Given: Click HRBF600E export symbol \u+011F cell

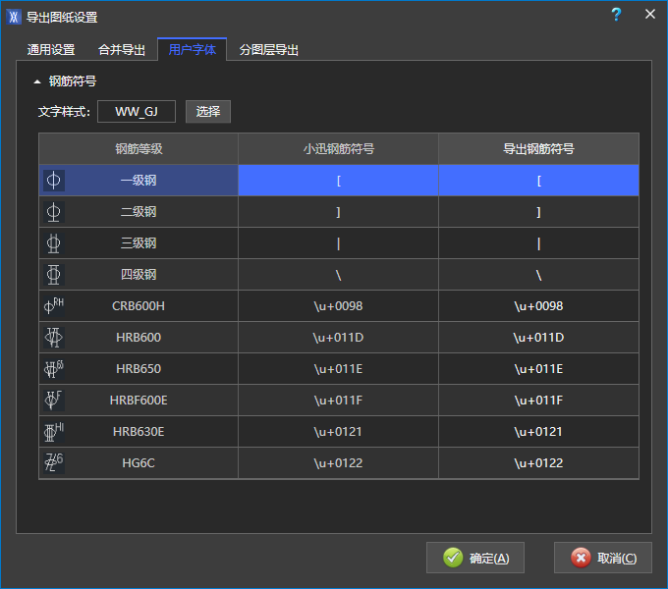Looking at the screenshot, I should tap(539, 401).
